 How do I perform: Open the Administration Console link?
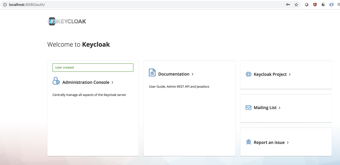tap(86, 82)
